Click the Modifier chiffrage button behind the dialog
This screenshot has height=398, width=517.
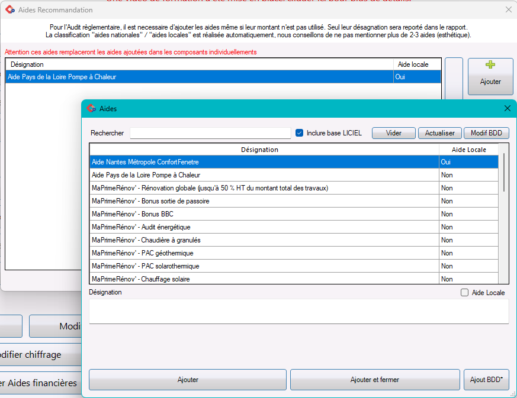coord(40,355)
